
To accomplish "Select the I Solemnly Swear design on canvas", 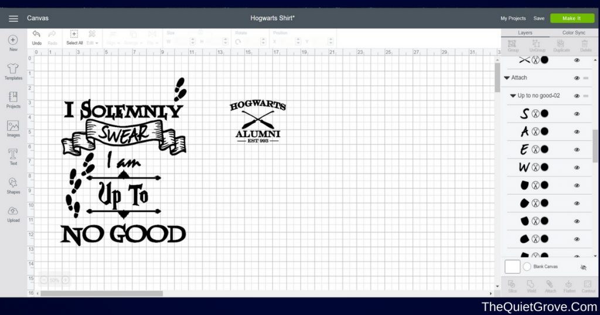I will pyautogui.click(x=124, y=162).
